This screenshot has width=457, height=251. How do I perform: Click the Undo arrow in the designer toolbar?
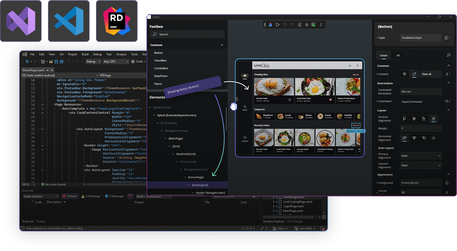285,25
